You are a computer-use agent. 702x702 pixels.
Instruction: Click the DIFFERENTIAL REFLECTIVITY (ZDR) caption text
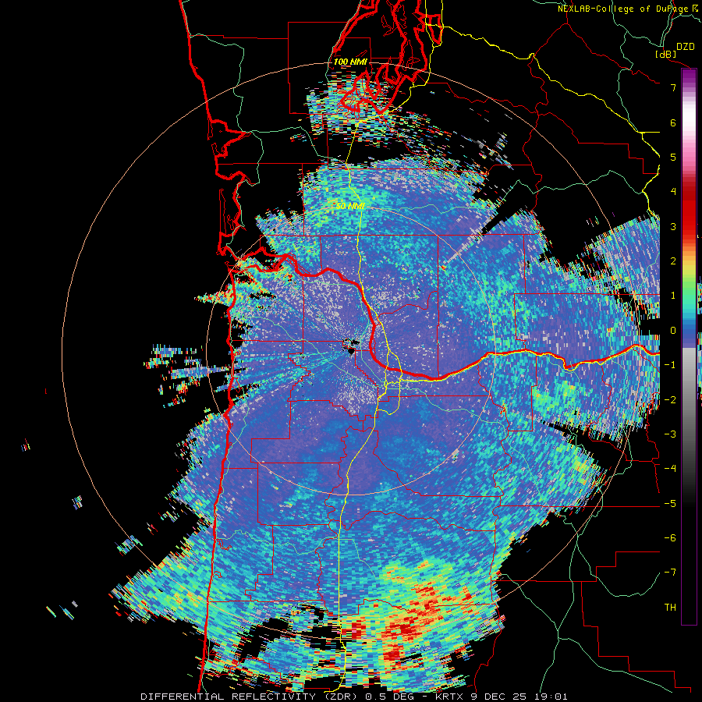[250, 697]
